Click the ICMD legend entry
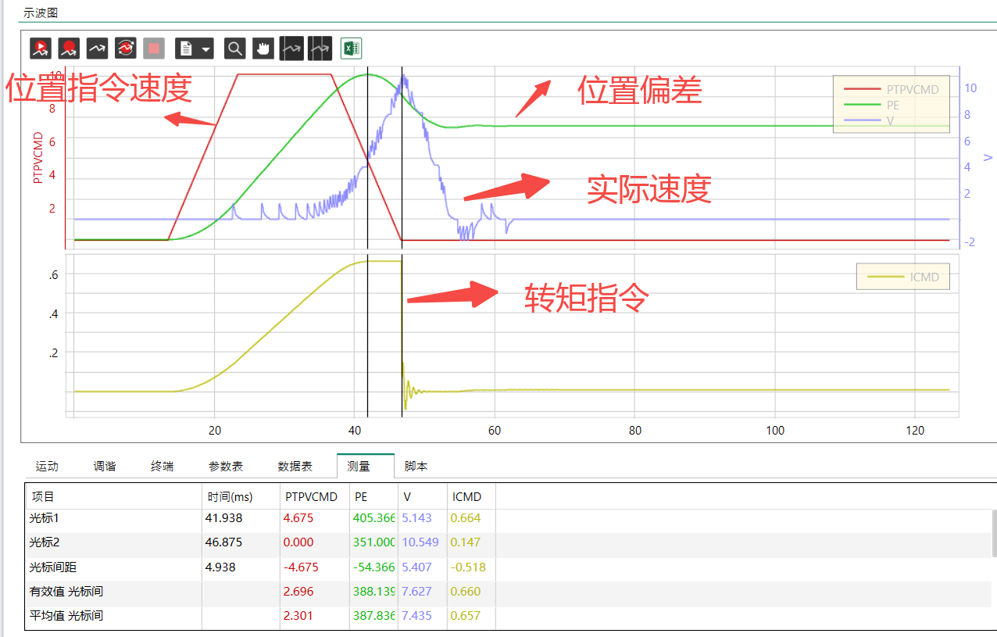Screen dimensions: 997x637 (x=903, y=277)
